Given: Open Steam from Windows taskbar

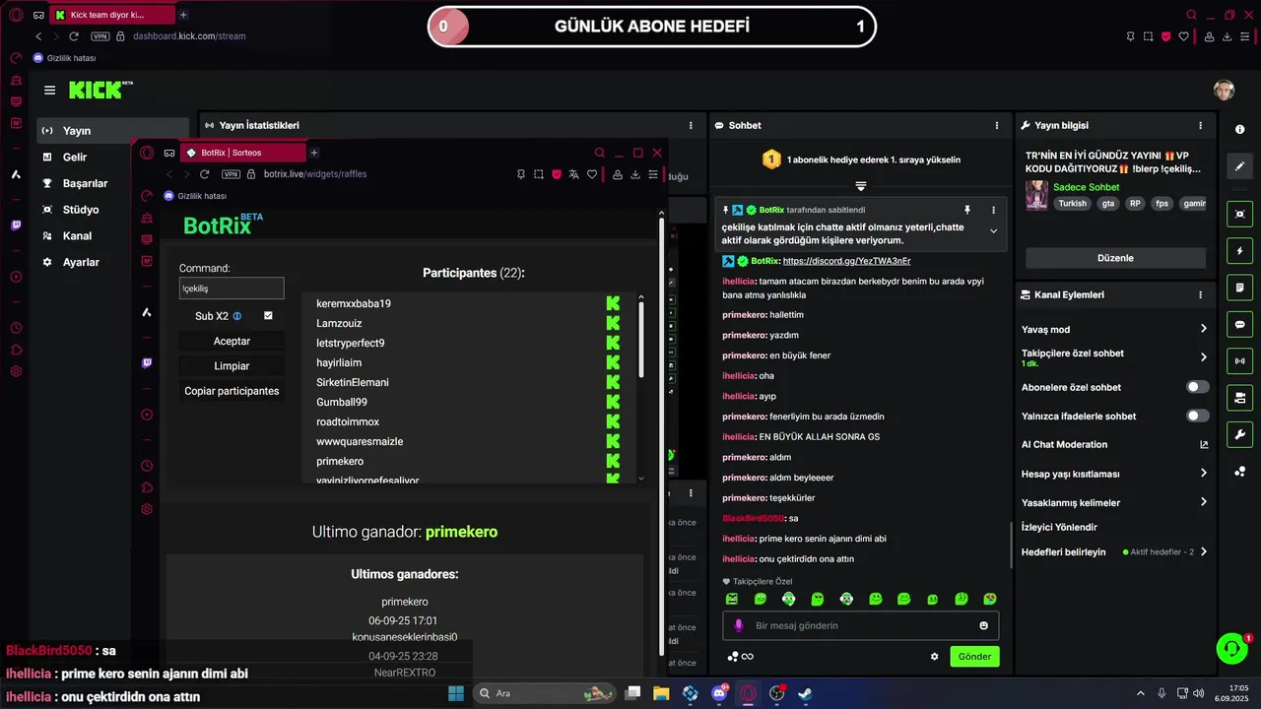Looking at the screenshot, I should tap(805, 693).
